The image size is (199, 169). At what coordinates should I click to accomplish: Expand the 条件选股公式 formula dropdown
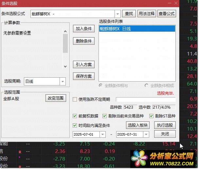click(x=118, y=14)
